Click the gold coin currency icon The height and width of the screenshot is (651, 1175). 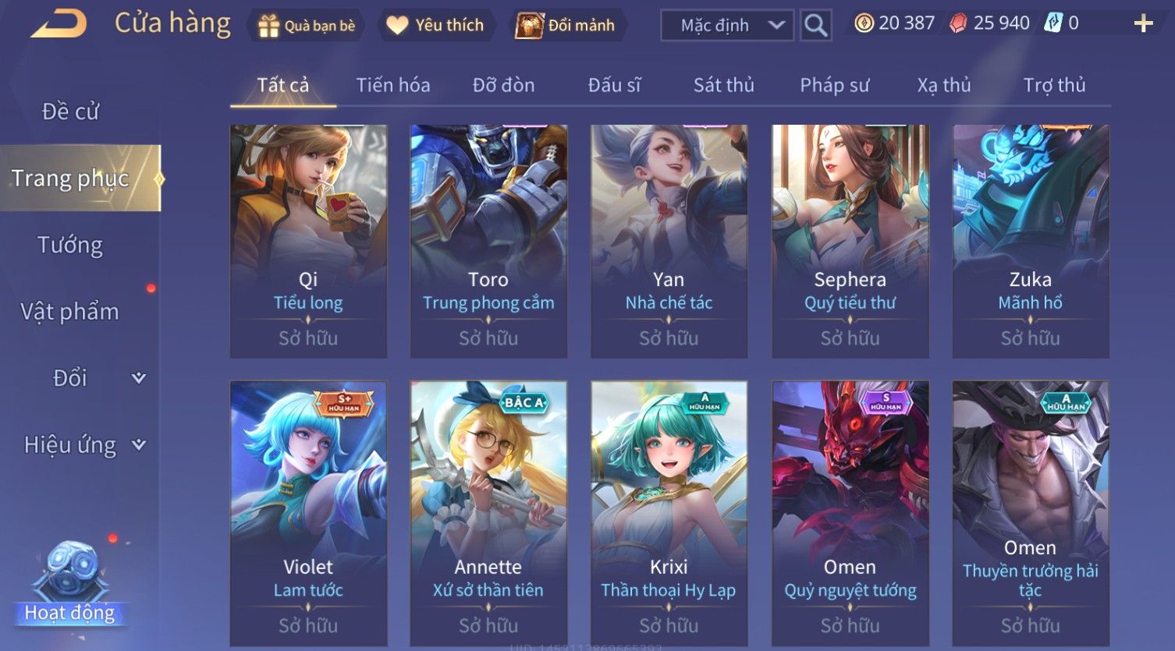(x=864, y=23)
